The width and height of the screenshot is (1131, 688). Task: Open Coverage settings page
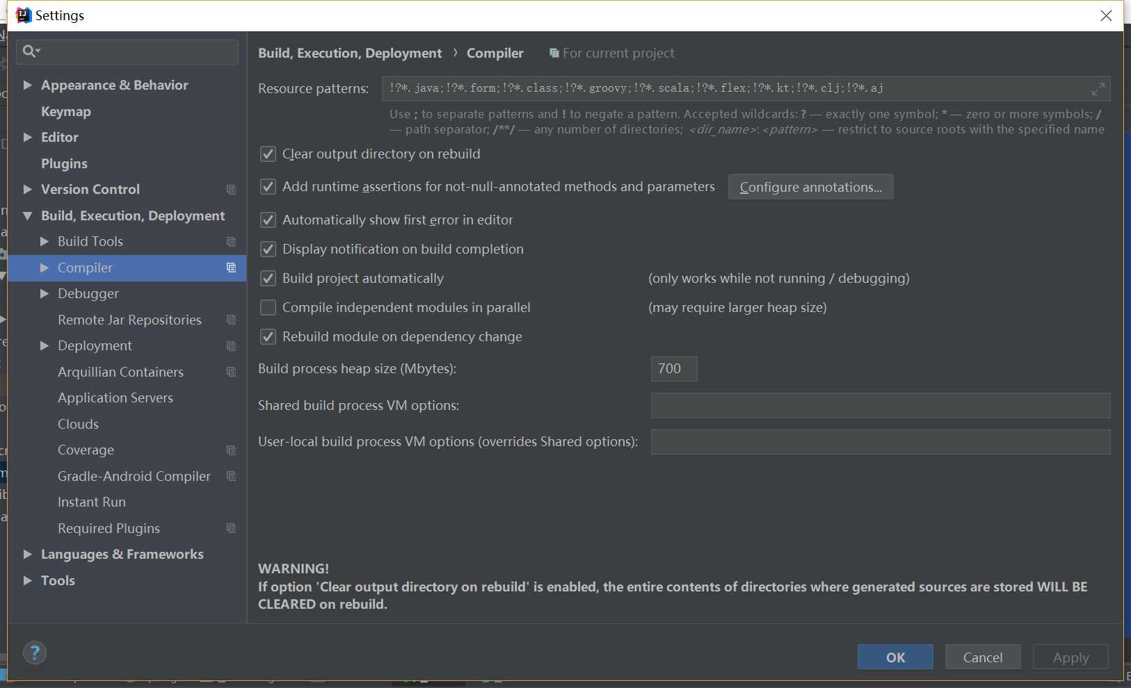click(86, 450)
